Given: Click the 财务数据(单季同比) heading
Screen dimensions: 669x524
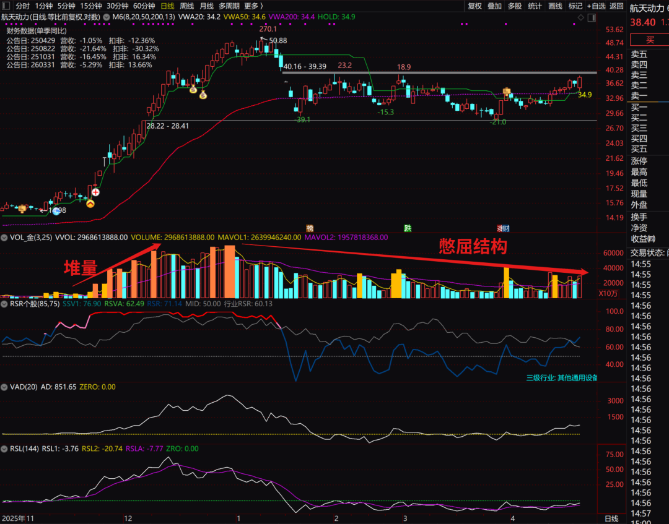Looking at the screenshot, I should coord(37,31).
